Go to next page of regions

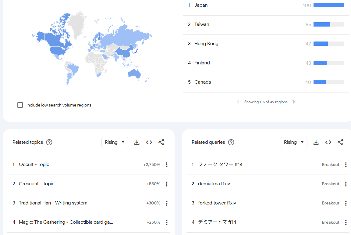tap(294, 102)
